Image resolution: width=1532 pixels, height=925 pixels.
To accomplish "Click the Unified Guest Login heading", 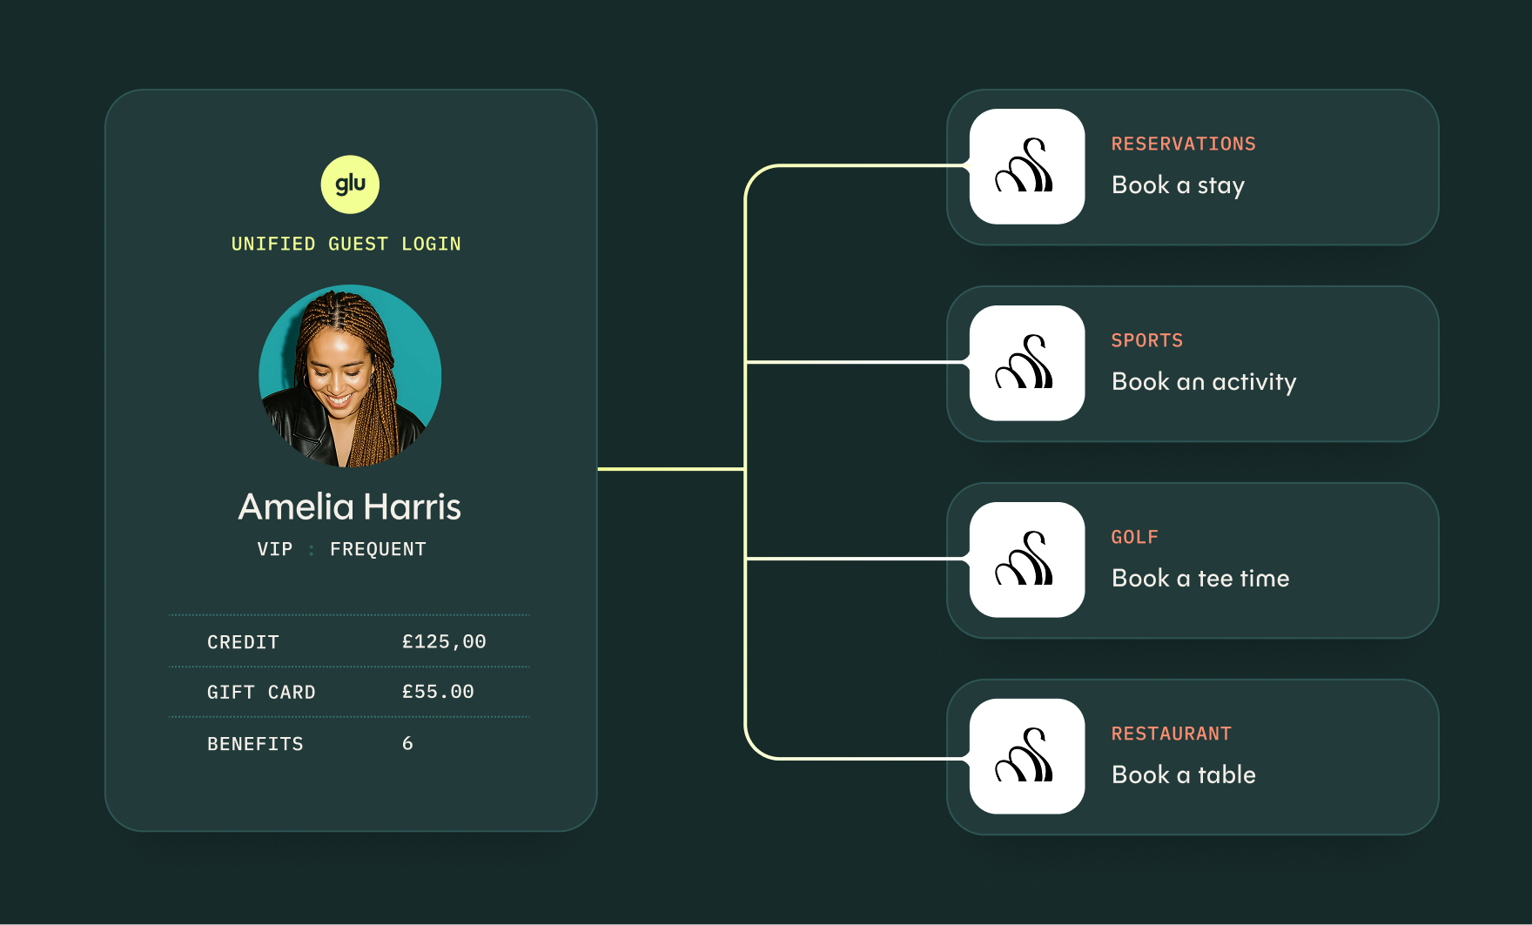I will [346, 245].
